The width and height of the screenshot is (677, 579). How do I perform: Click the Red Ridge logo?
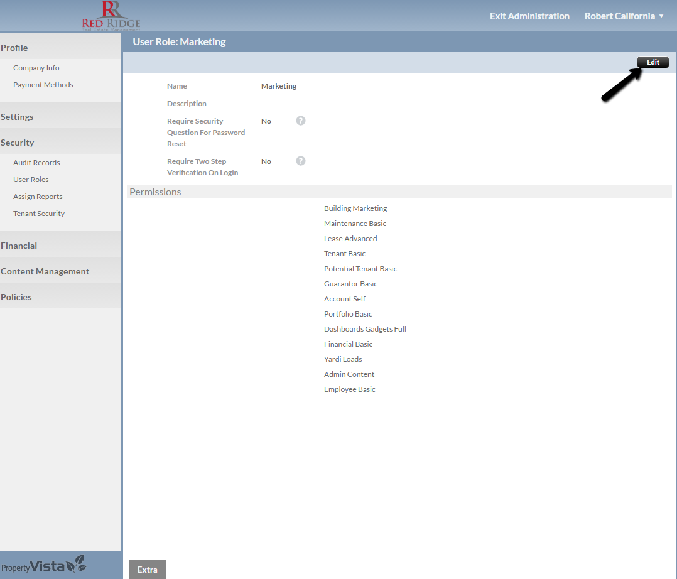(111, 16)
